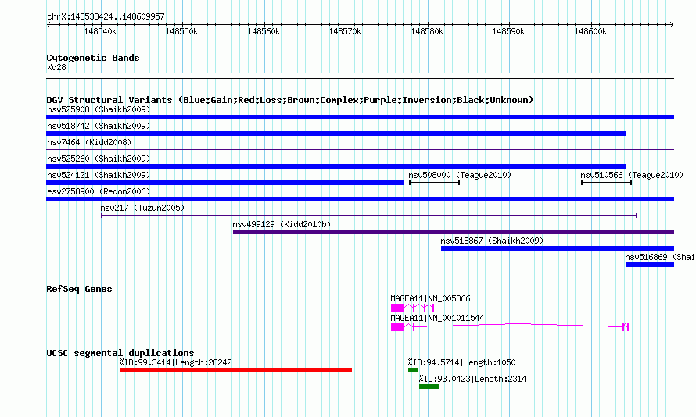
Task: Click the MAGEA11|NM_005366 gene label
Action: pyautogui.click(x=430, y=298)
